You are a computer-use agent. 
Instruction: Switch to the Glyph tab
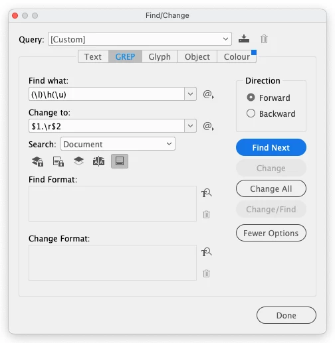point(160,56)
